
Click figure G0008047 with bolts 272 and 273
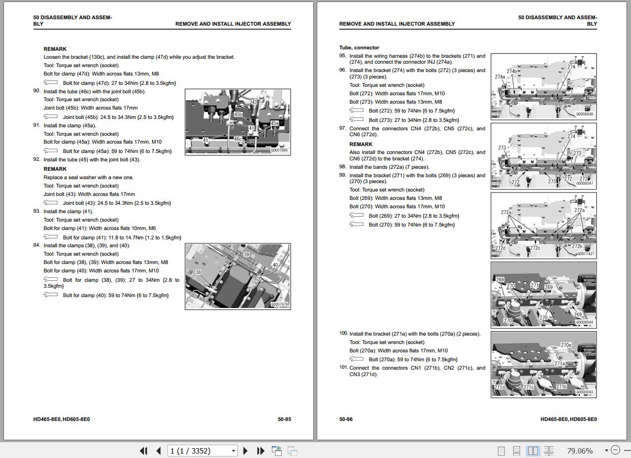click(544, 156)
